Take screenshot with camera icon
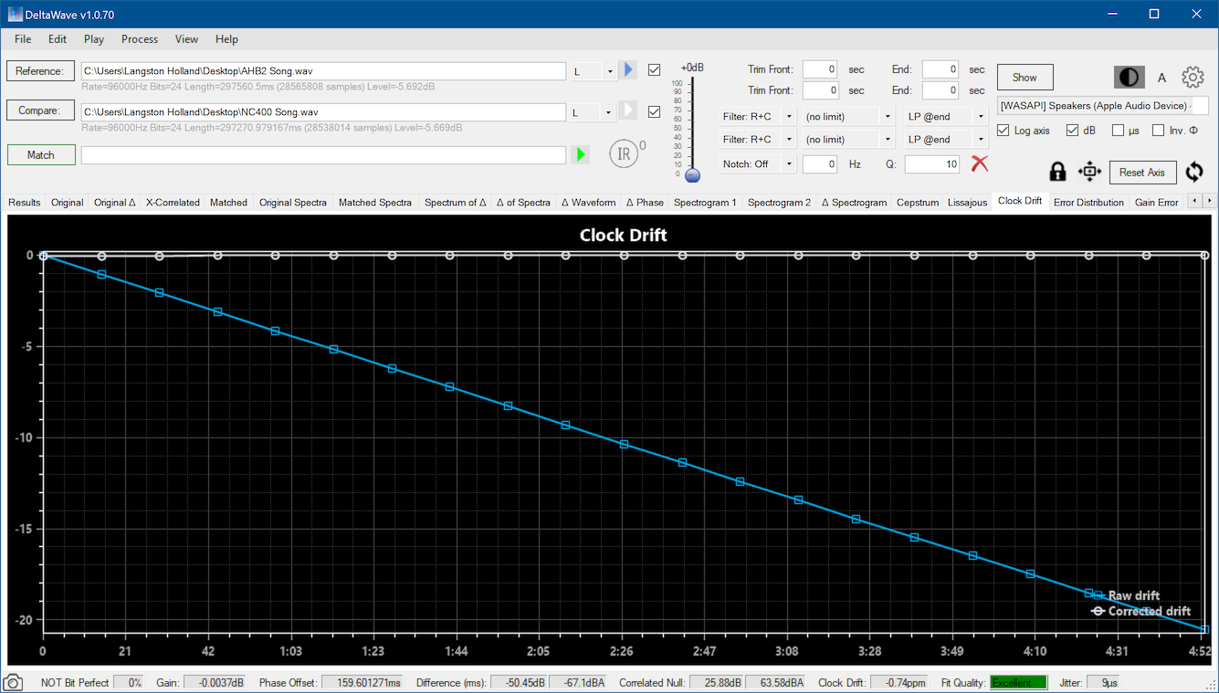 (x=14, y=683)
